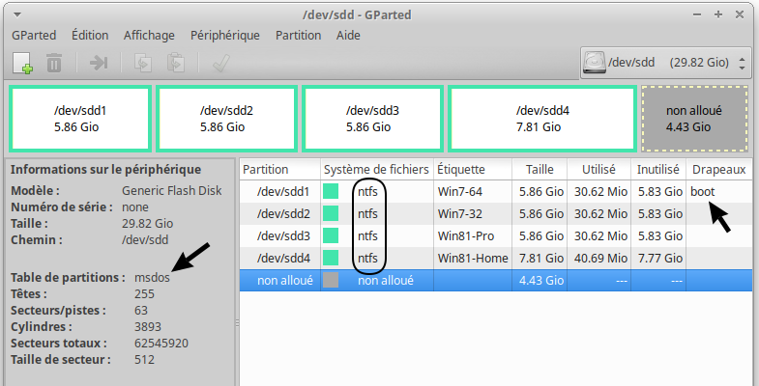Viewport: 759px width, 386px height.
Task: Click the hard disk icon in device selector
Action: (x=594, y=63)
